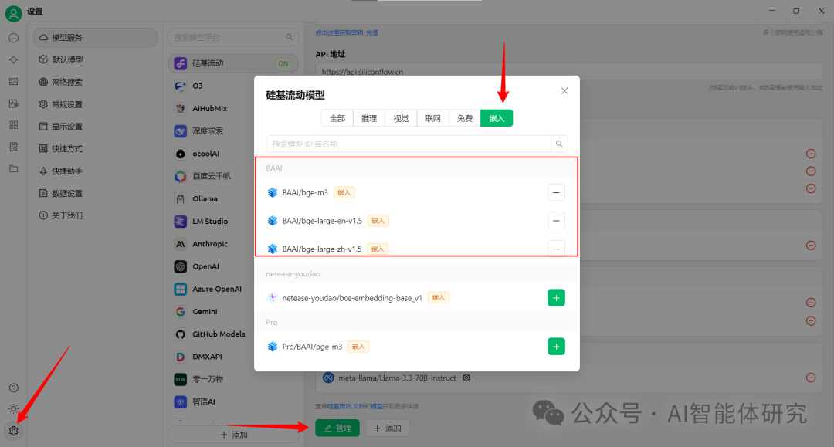Open the help question-mark icon
This screenshot has width=834, height=447.
click(14, 388)
